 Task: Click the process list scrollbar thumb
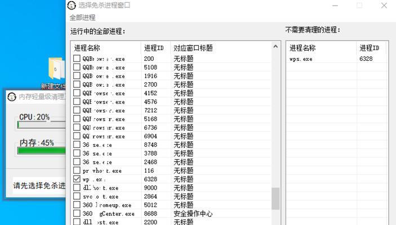(275, 199)
